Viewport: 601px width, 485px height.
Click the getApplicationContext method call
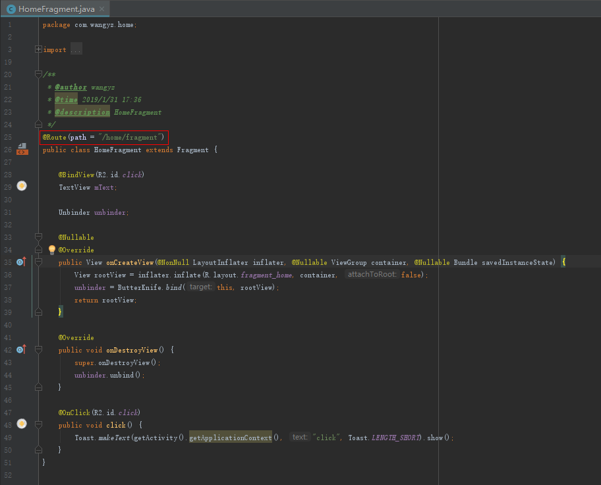(230, 438)
